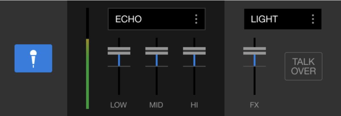Toggle the blue microphone button

[x=33, y=58]
